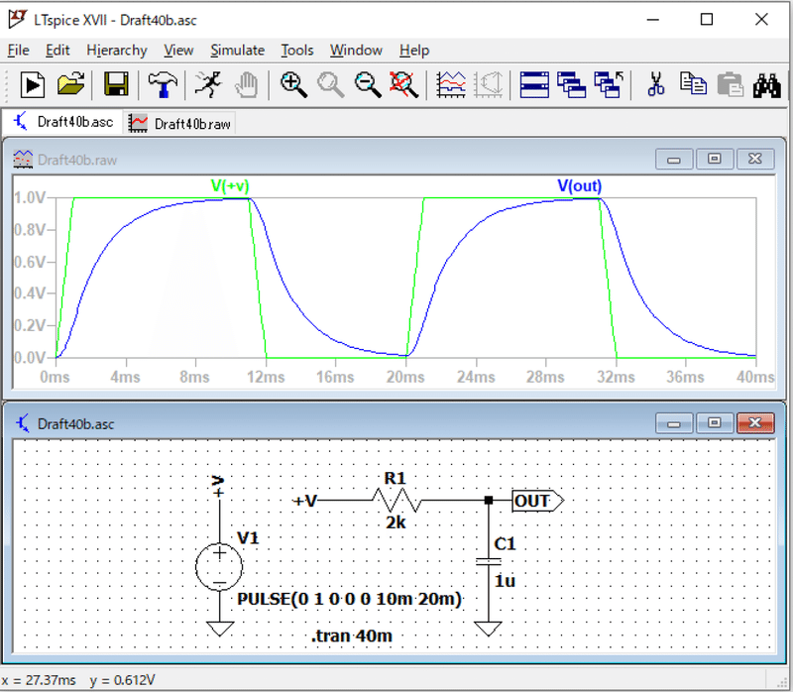Minimize the Draft40b.raw plot window

[x=674, y=160]
